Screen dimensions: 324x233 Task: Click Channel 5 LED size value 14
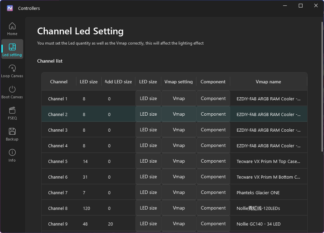pos(85,162)
